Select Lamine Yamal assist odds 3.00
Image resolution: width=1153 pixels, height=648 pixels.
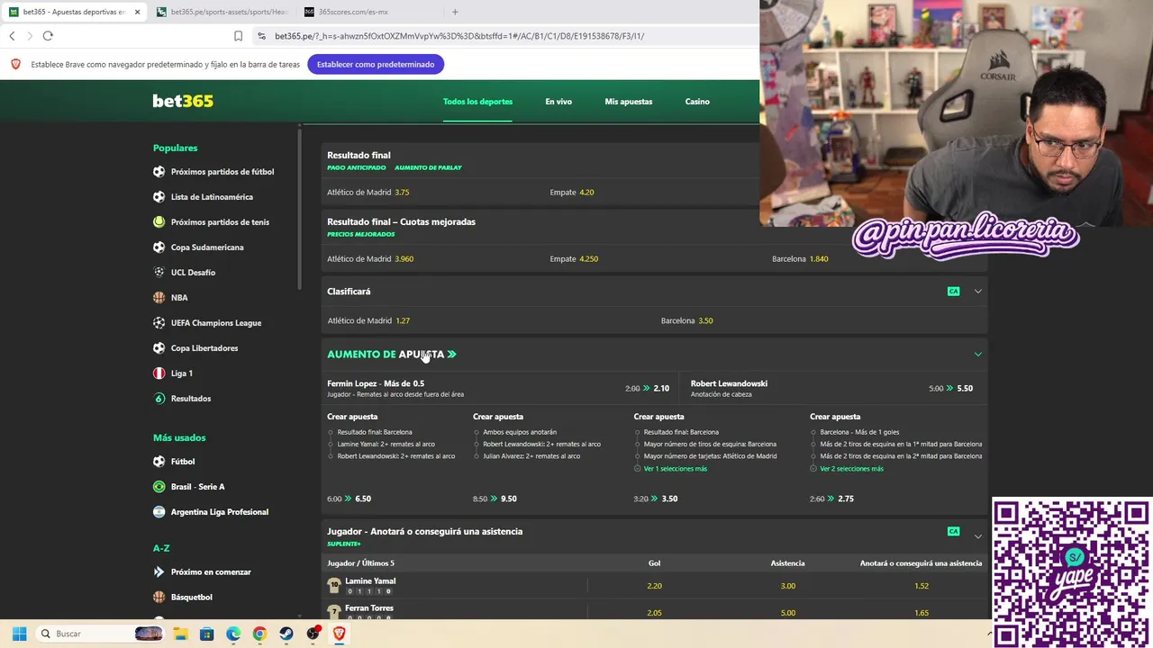click(x=788, y=586)
